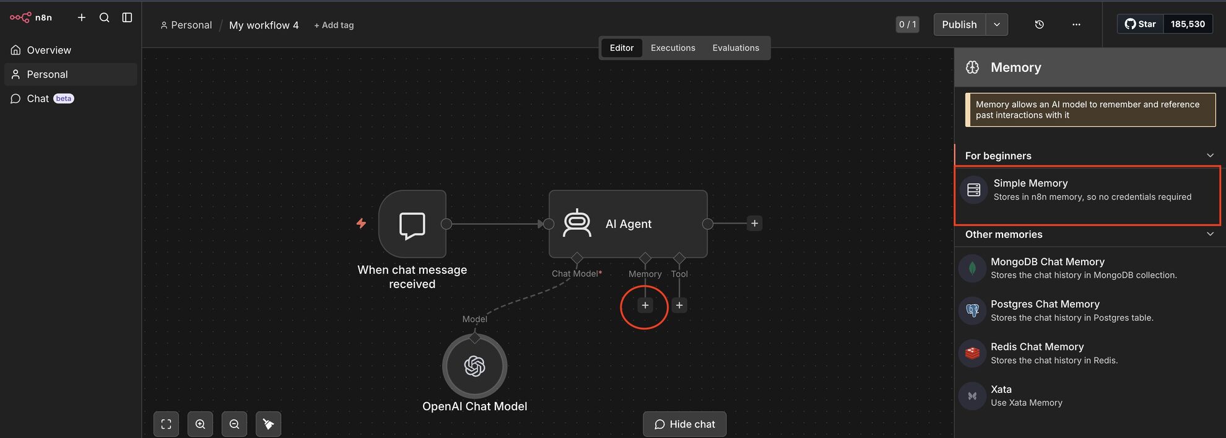This screenshot has width=1226, height=438.
Task: Open workflow history clock icon
Action: [x=1039, y=24]
